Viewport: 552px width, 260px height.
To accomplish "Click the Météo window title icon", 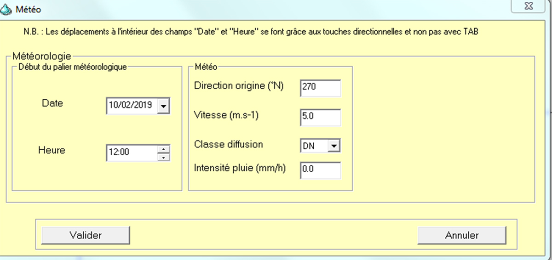I will coord(7,9).
